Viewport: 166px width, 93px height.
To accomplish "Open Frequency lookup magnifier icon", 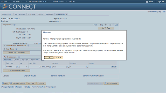I will point(87,67).
